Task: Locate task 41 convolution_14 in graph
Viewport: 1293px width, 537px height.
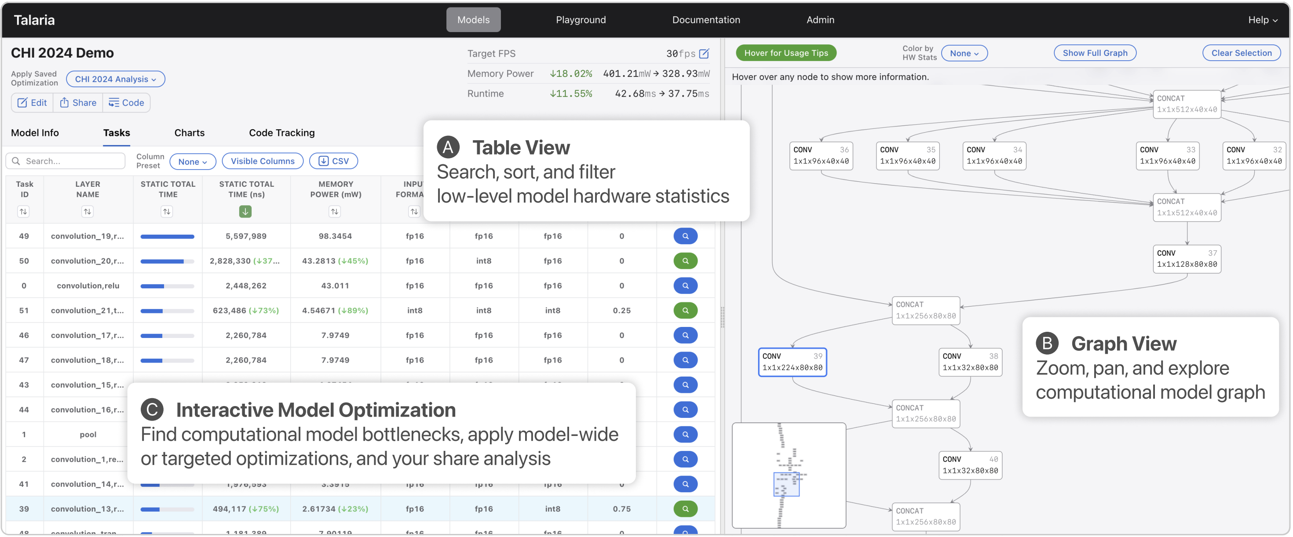Action: (x=685, y=484)
